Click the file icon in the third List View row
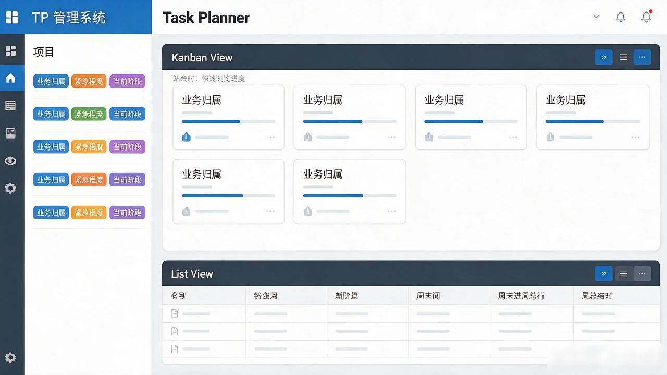The width and height of the screenshot is (667, 375). click(175, 349)
